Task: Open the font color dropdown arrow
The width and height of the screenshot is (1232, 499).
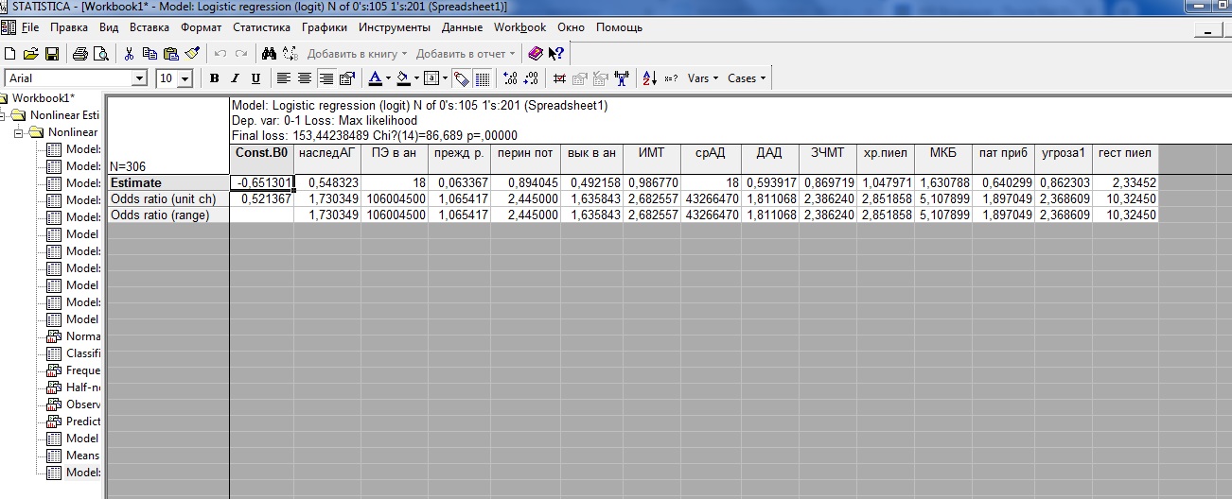Action: (388, 78)
